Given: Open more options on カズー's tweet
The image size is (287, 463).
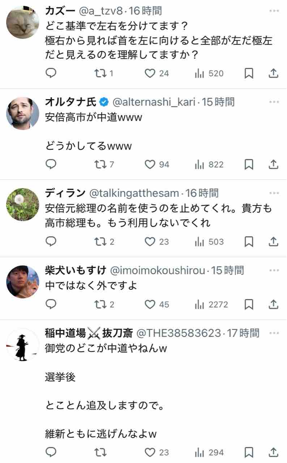Looking at the screenshot, I should (x=274, y=11).
